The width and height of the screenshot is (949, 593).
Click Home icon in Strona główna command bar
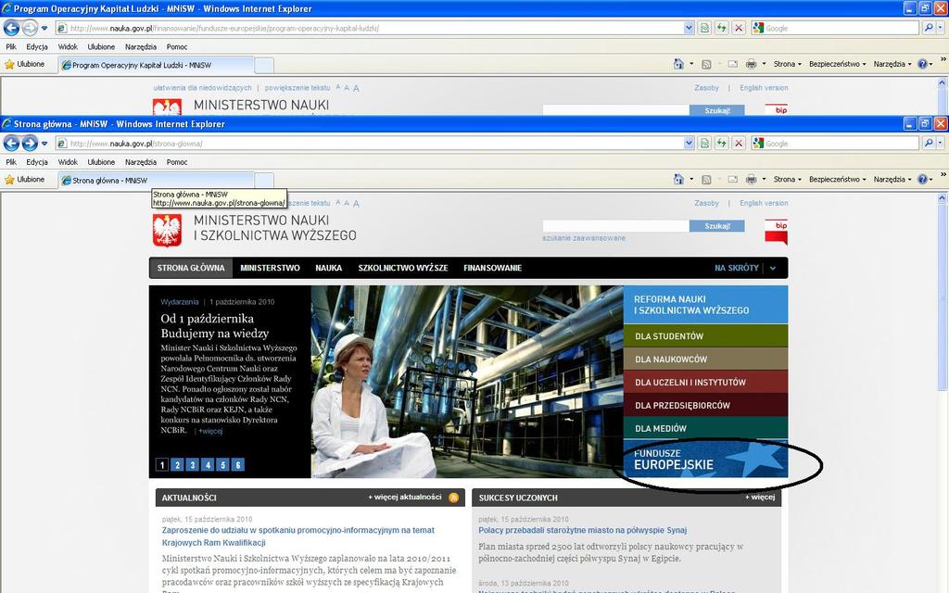coord(678,180)
